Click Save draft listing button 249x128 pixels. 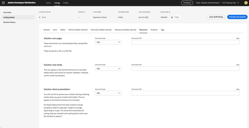(x=216, y=17)
